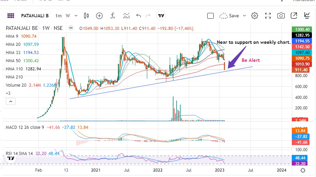Select the HMA 210 indicator legend

tap(14, 77)
